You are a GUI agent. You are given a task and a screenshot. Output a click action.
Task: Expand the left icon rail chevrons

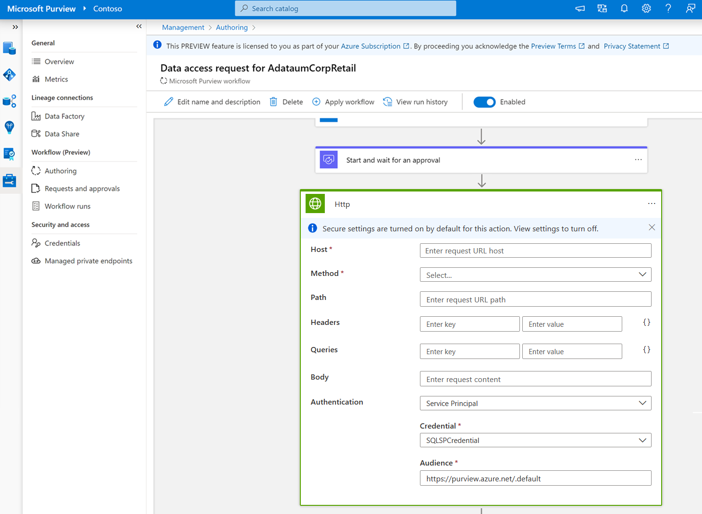pos(15,27)
